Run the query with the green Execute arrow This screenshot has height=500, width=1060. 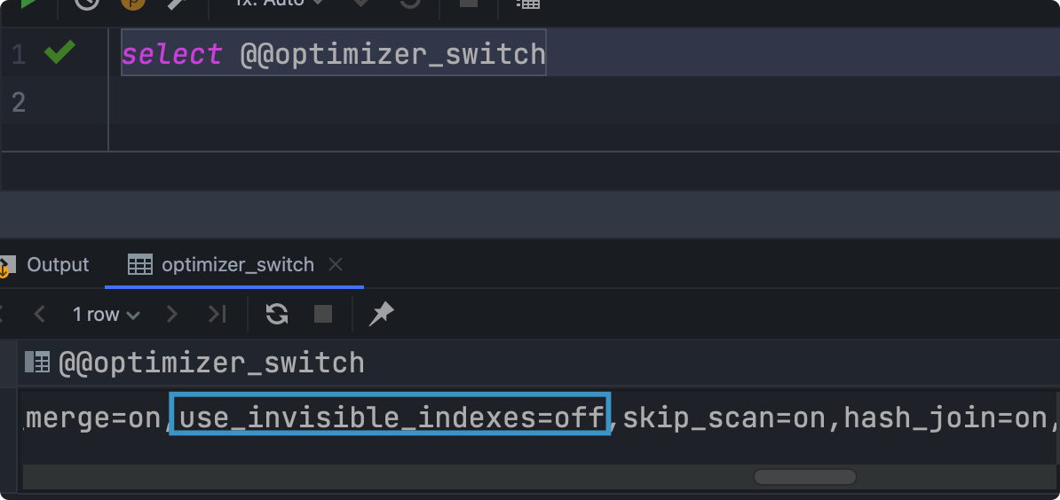[x=29, y=4]
